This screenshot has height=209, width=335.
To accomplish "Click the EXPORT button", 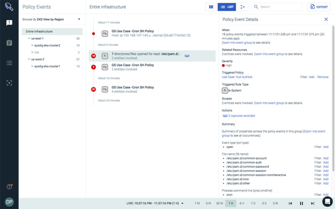I will click(319, 7).
